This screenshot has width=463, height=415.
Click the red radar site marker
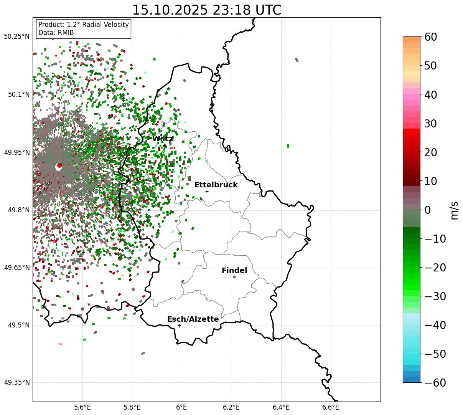(59, 165)
